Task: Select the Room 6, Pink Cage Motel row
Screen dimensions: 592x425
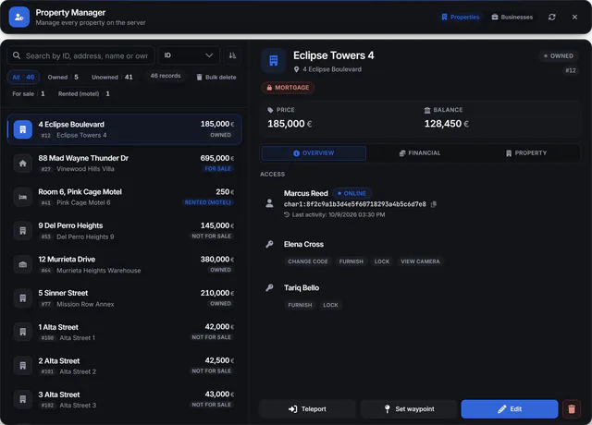Action: (x=124, y=197)
